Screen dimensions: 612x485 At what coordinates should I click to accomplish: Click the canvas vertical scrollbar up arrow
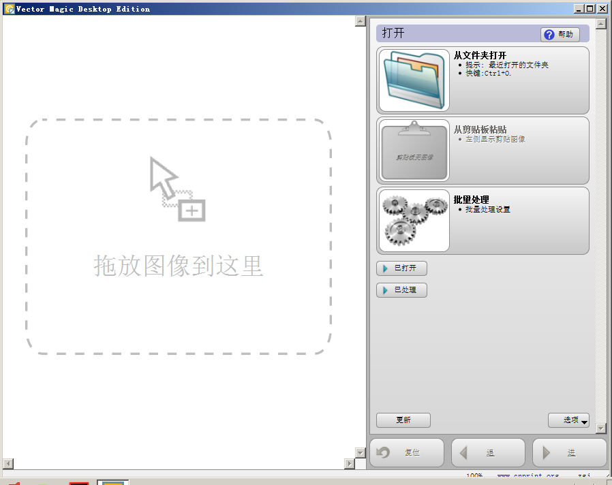click(361, 21)
